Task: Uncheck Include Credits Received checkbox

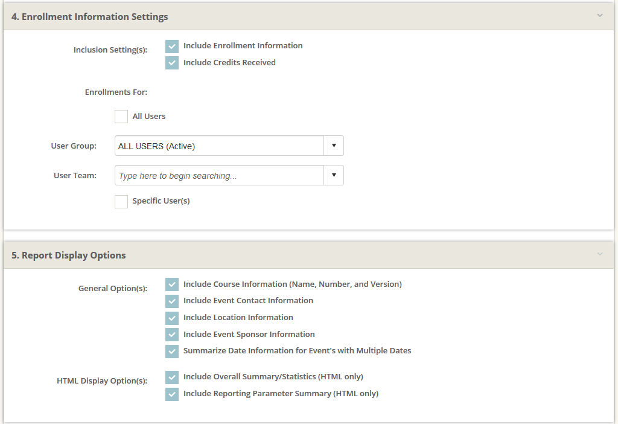Action: (x=172, y=63)
